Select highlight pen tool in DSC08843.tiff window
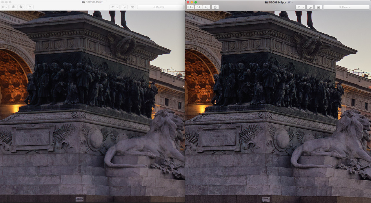The width and height of the screenshot is (371, 203). point(112,7)
